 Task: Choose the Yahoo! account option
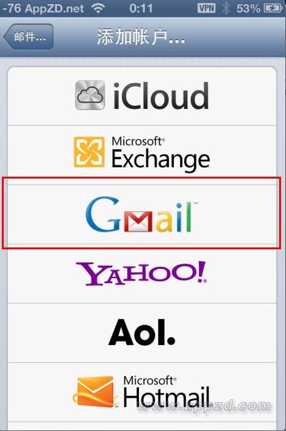click(142, 274)
